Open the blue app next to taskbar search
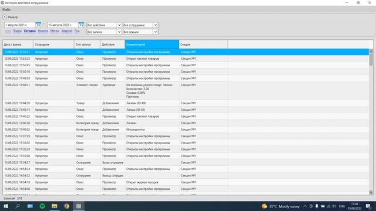 click(x=30, y=206)
